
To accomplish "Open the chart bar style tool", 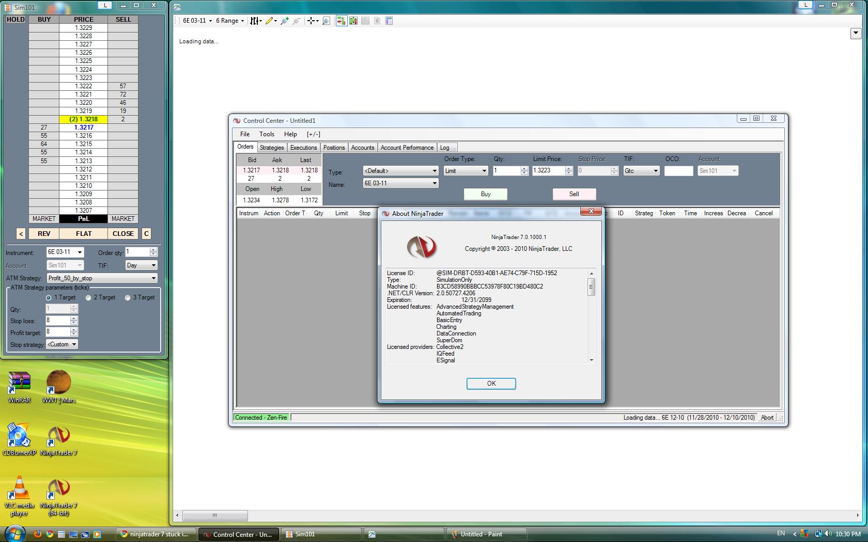I will (x=256, y=21).
